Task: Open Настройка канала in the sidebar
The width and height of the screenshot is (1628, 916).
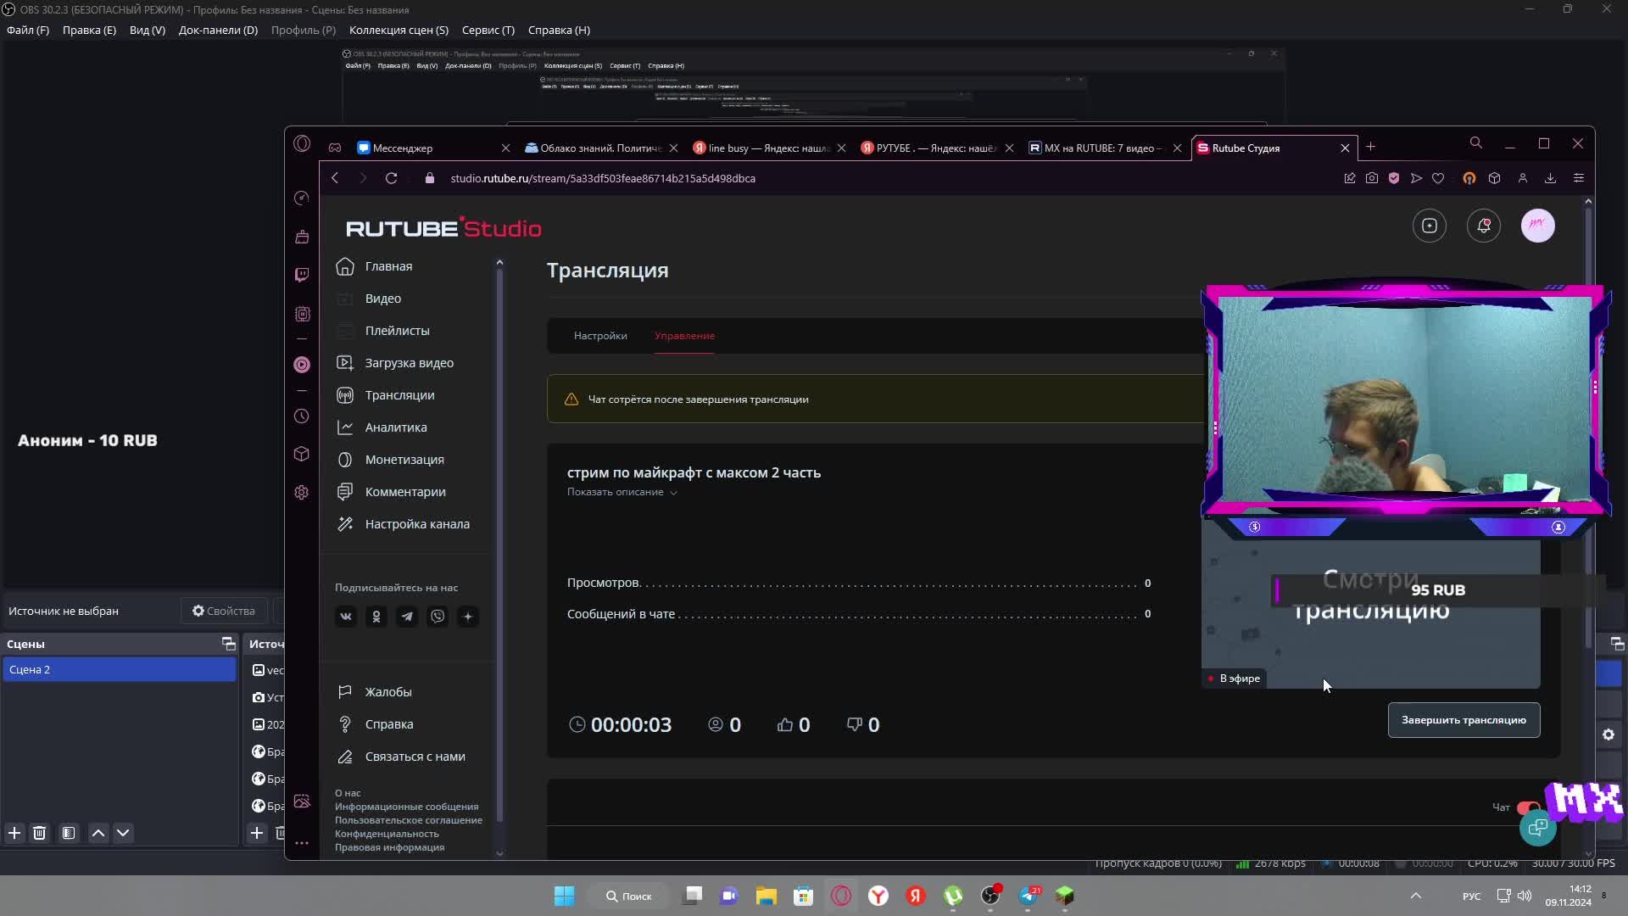Action: [x=402, y=524]
